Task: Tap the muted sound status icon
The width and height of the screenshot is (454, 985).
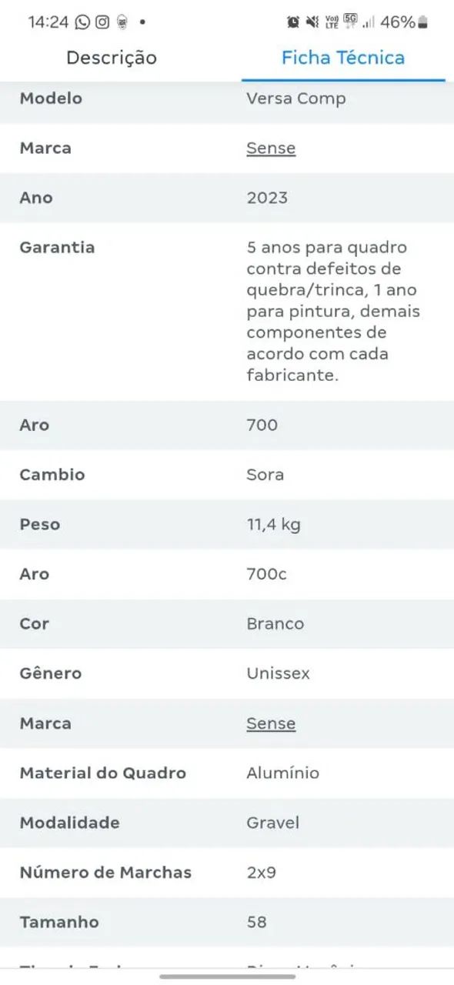Action: coord(312,22)
